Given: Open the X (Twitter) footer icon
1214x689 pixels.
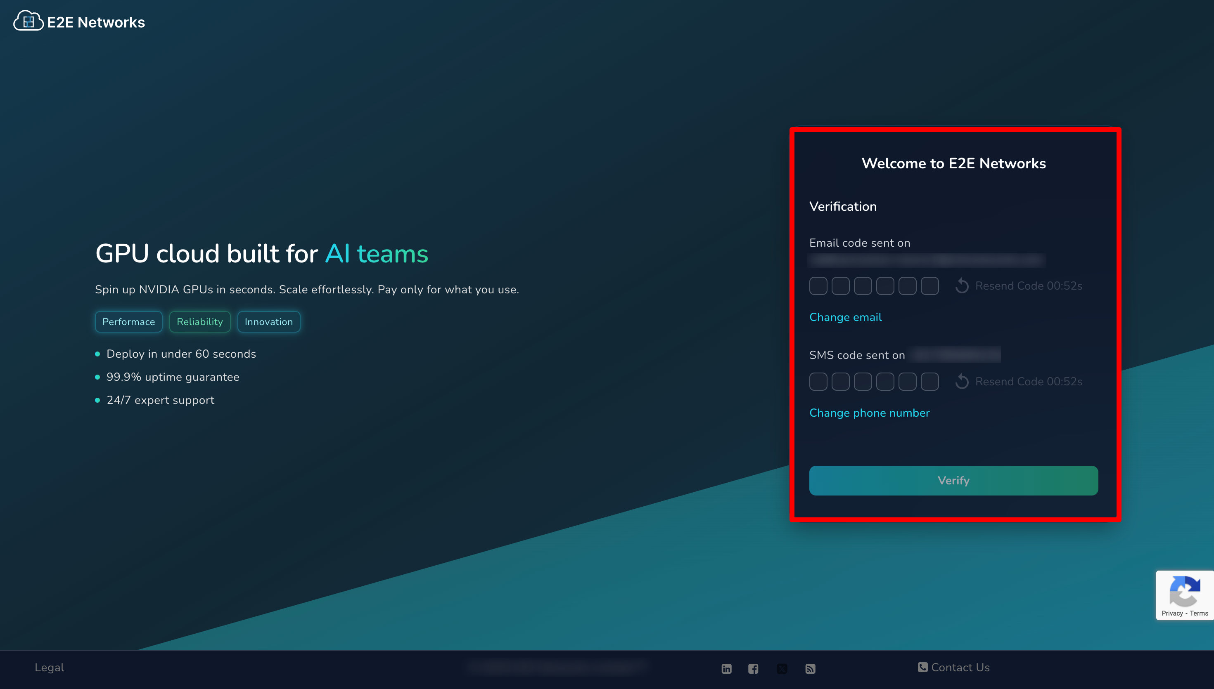Looking at the screenshot, I should 782,668.
